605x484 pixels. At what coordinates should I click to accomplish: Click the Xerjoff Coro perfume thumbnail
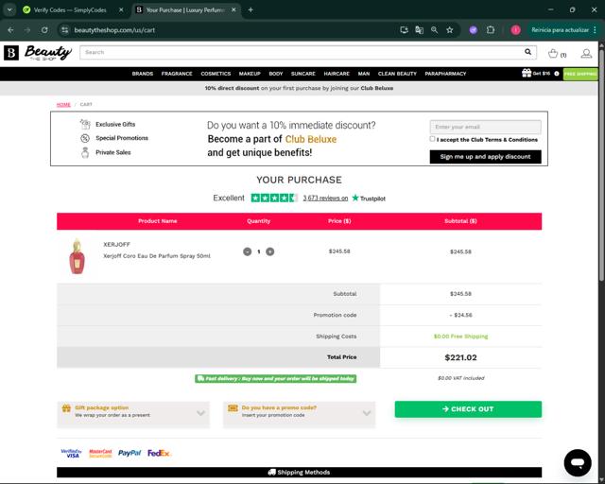(x=78, y=256)
